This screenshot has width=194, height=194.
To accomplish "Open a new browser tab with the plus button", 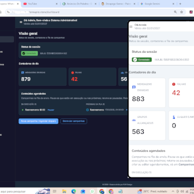I will pyautogui.click(x=180, y=4).
